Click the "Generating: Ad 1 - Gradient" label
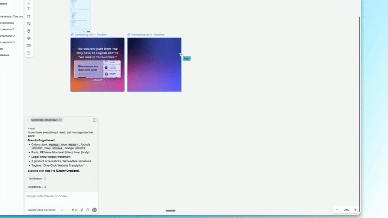 (91, 35)
